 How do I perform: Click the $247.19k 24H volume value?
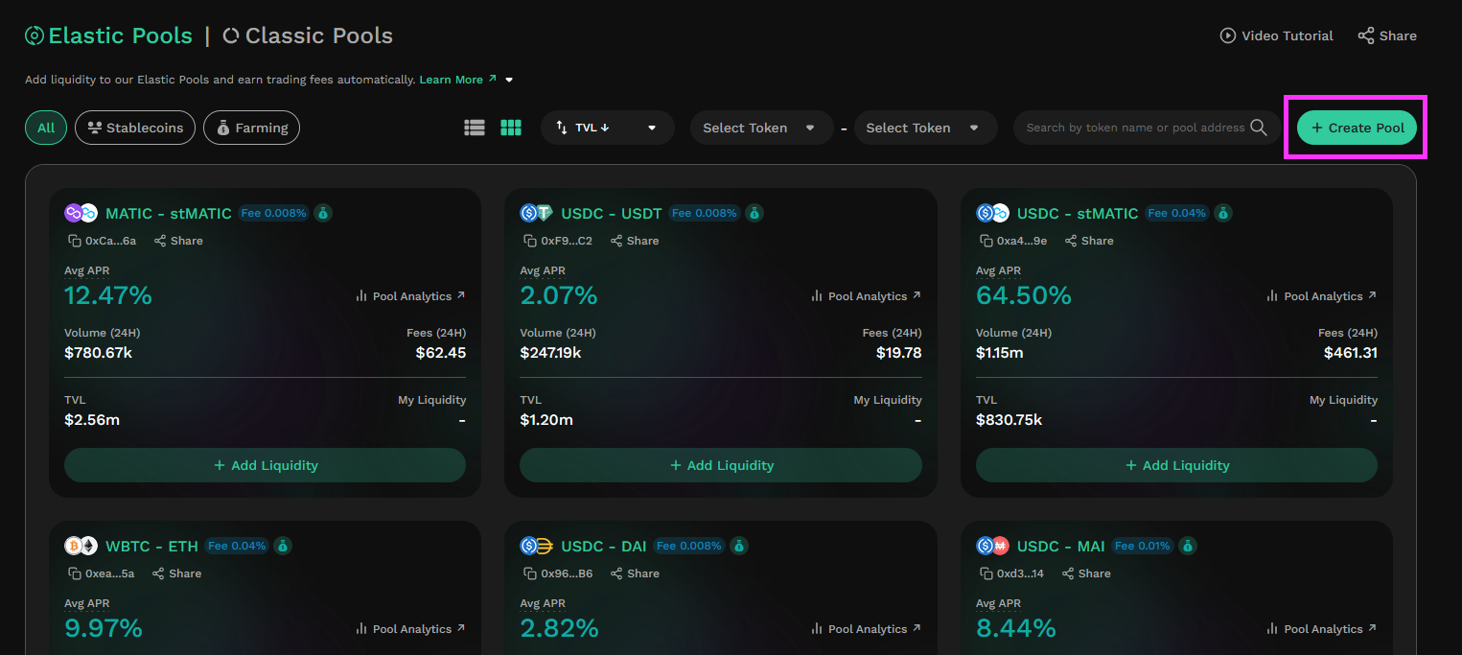pos(550,352)
